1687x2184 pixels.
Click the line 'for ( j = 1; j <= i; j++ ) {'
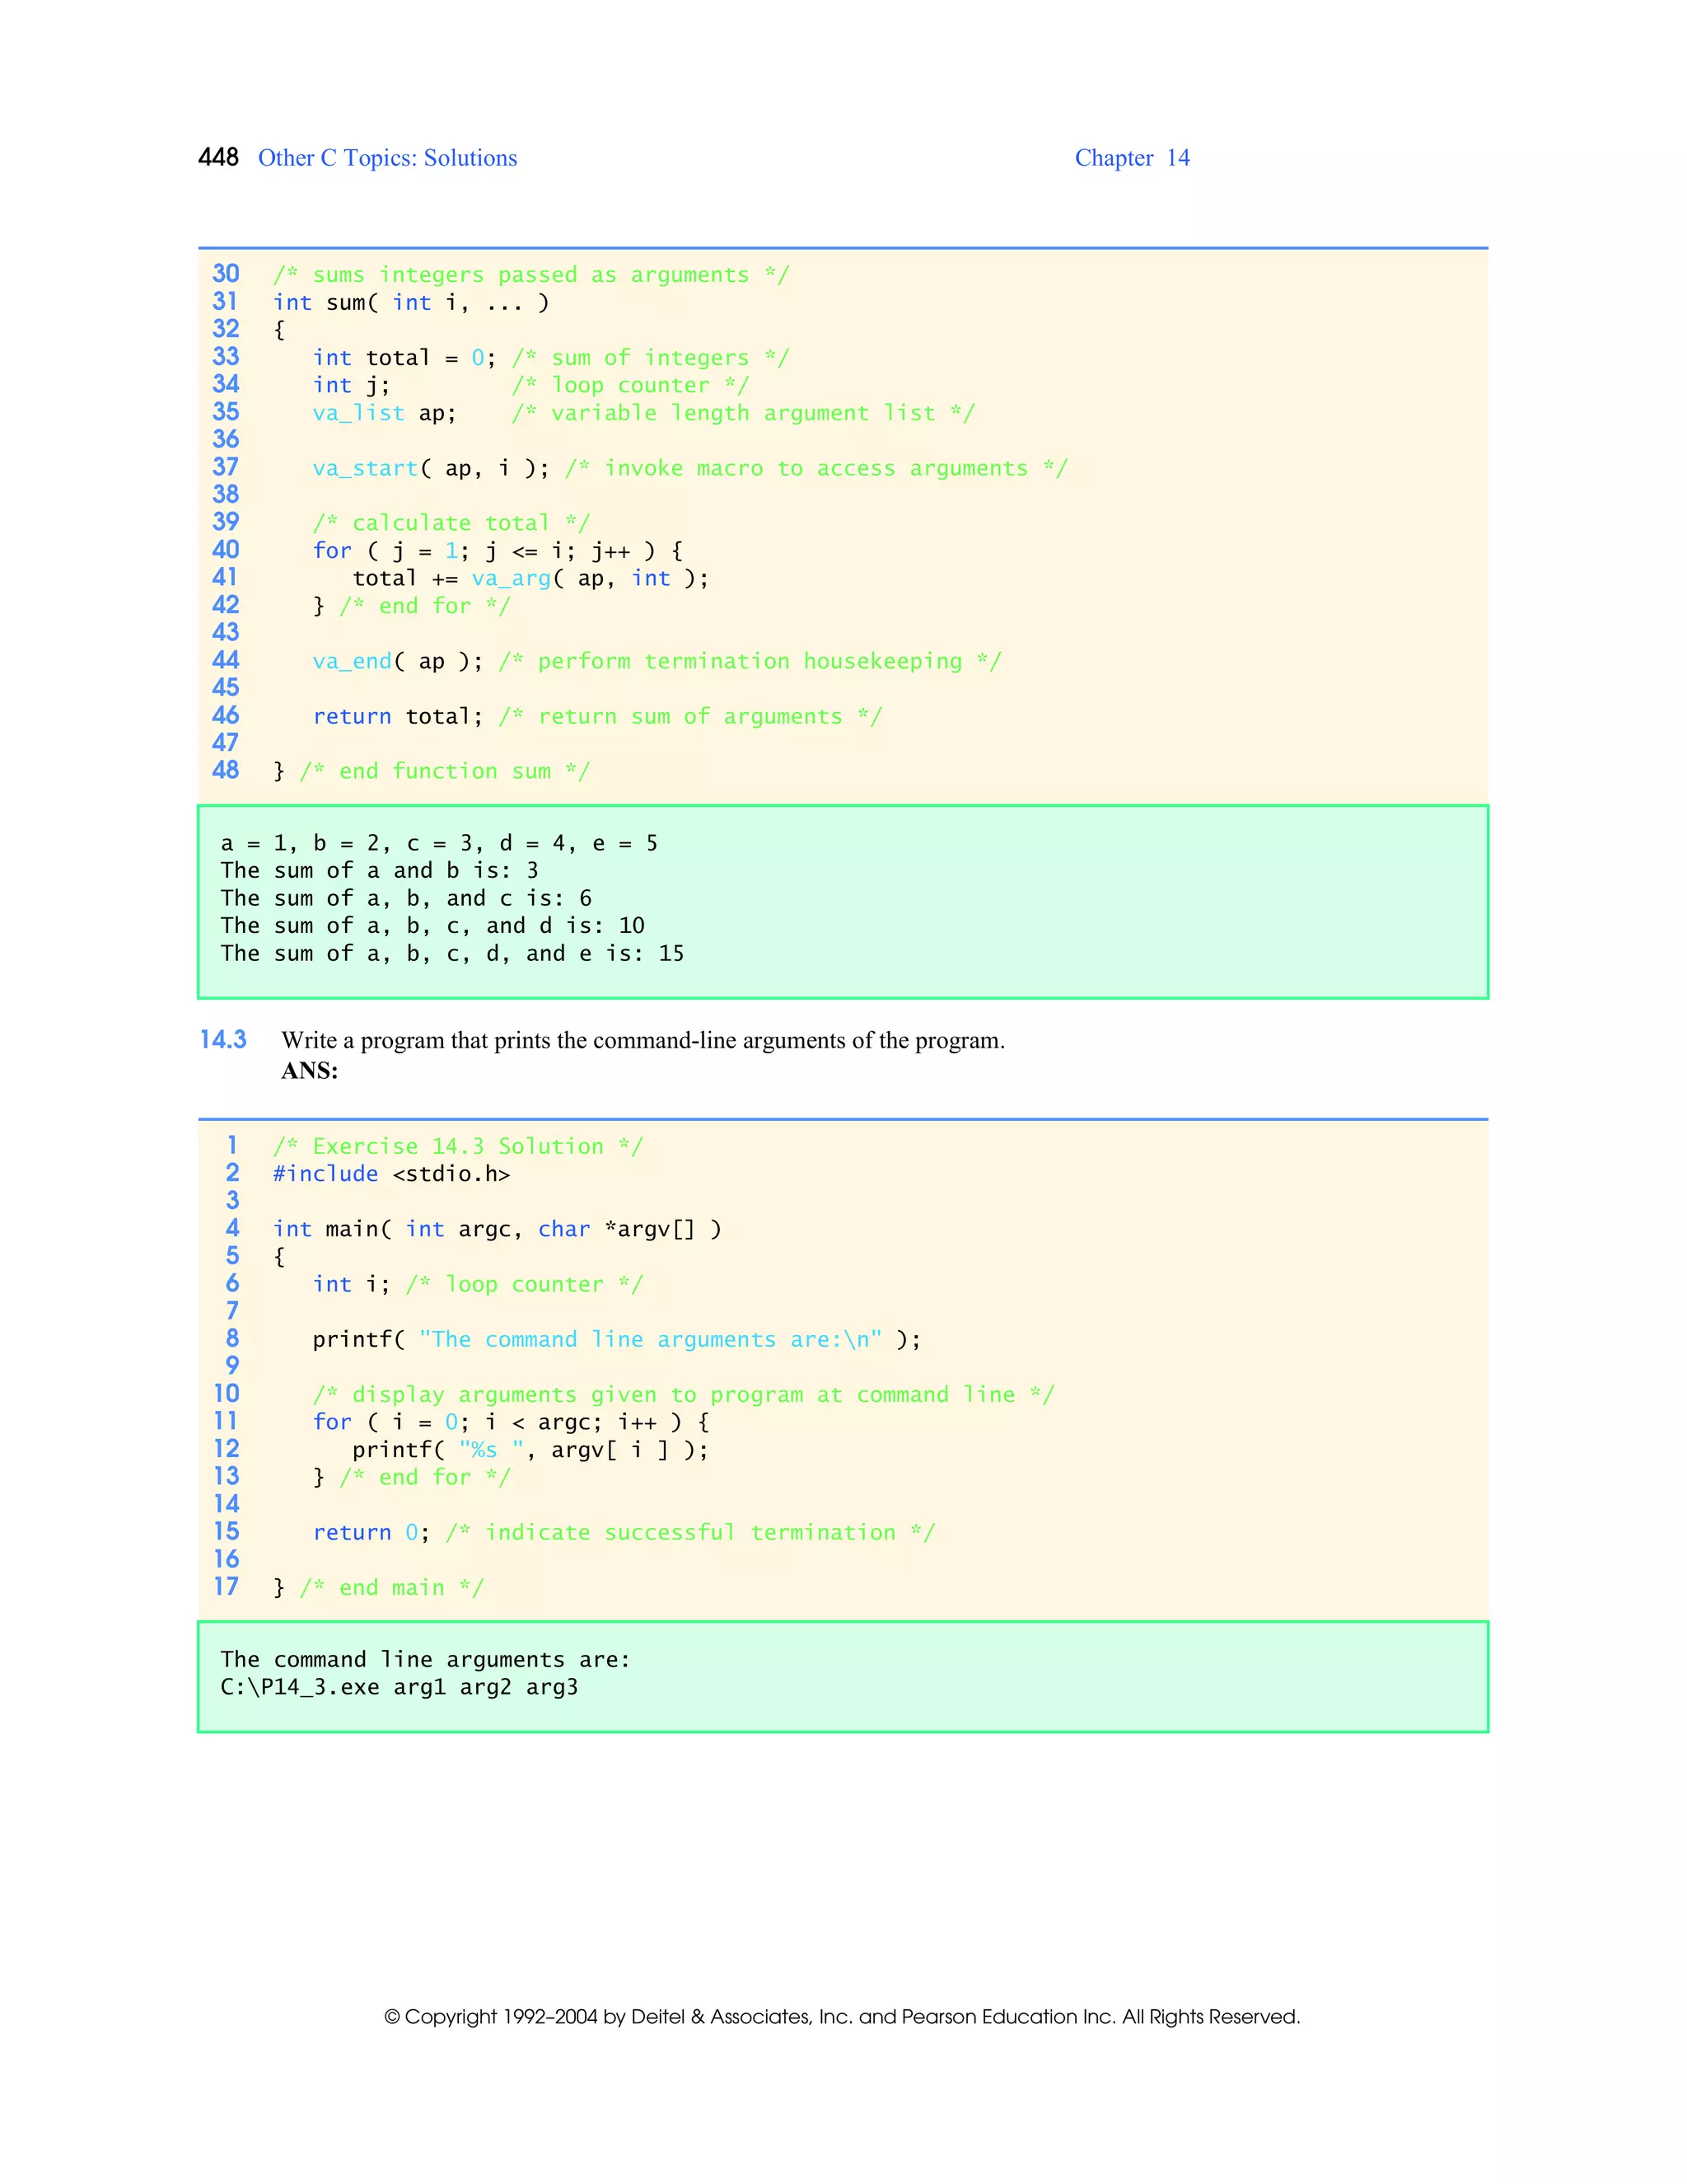(498, 551)
